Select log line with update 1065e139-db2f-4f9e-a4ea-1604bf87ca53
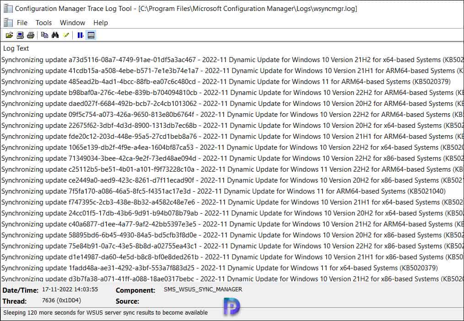The image size is (464, 321). (x=232, y=147)
